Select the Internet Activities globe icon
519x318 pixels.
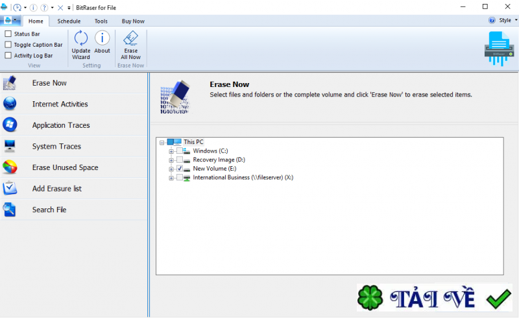pyautogui.click(x=10, y=104)
